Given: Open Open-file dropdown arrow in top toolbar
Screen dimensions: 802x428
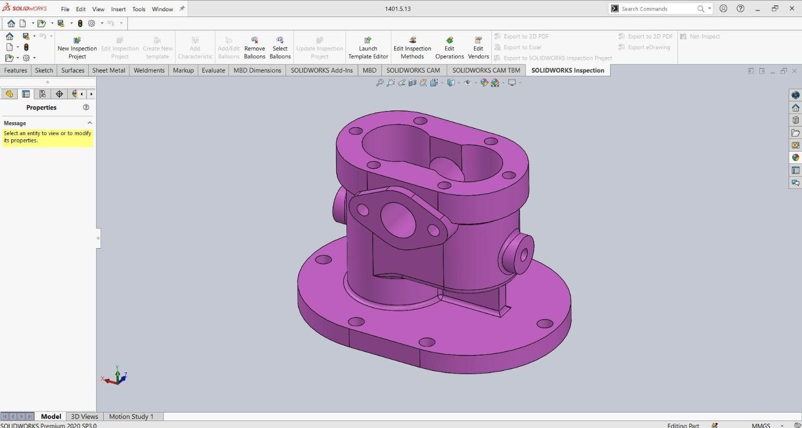Looking at the screenshot, I should [52, 23].
